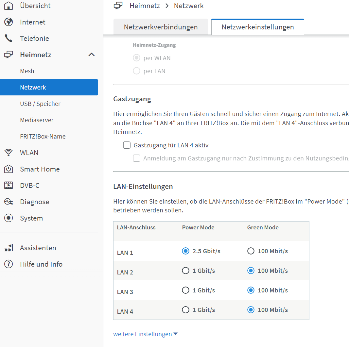Image resolution: width=349 pixels, height=347 pixels.
Task: Click the Telefonie phone handset icon
Action: pos(9,38)
